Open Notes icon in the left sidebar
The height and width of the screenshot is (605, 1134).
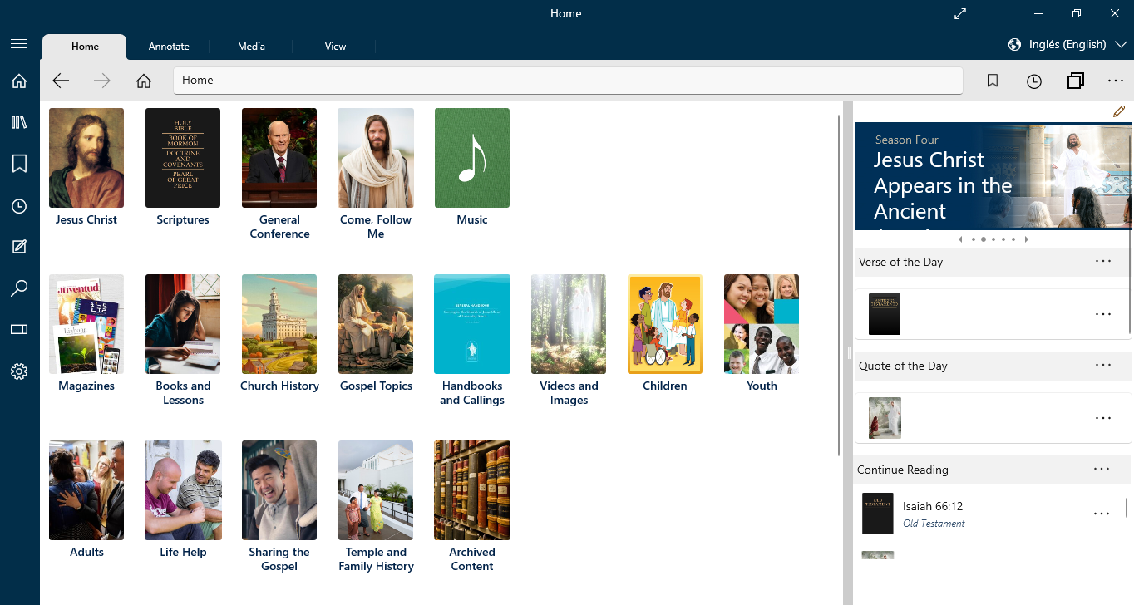19,247
